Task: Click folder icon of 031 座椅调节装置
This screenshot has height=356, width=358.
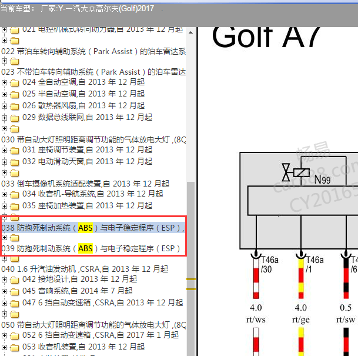Action: pyautogui.click(x=15, y=151)
